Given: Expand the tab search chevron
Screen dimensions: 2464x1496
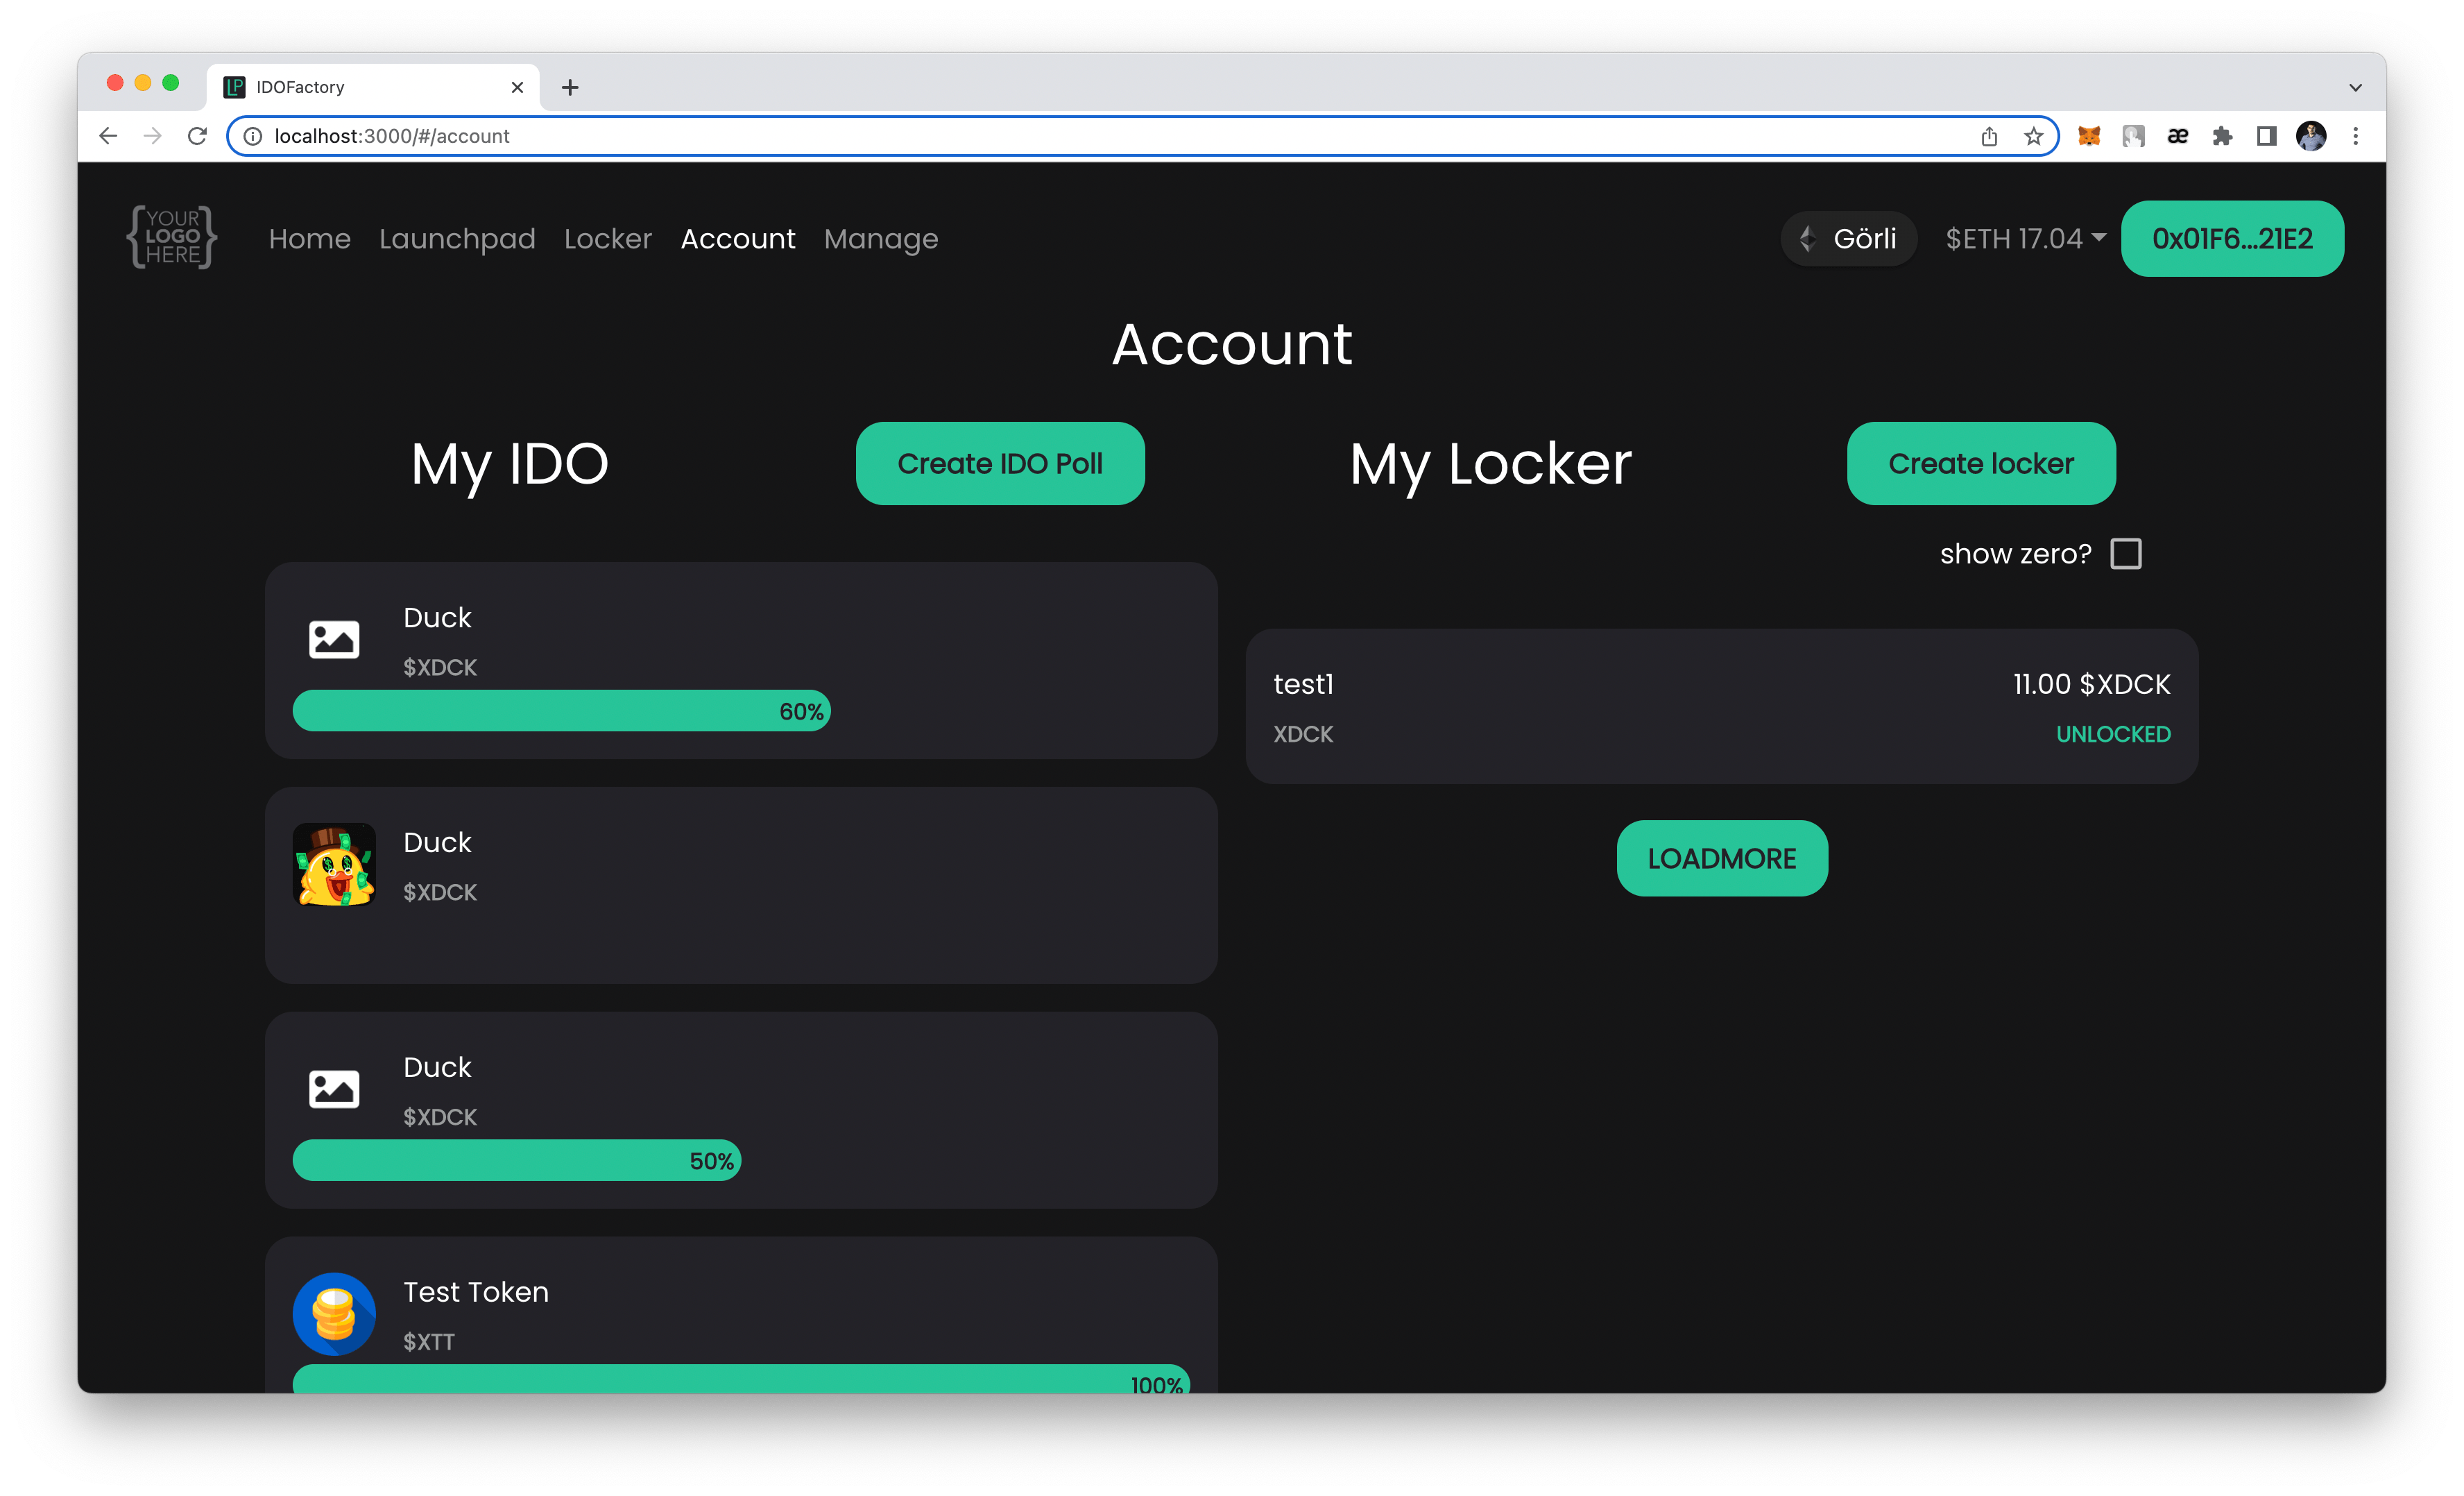Looking at the screenshot, I should point(2355,87).
